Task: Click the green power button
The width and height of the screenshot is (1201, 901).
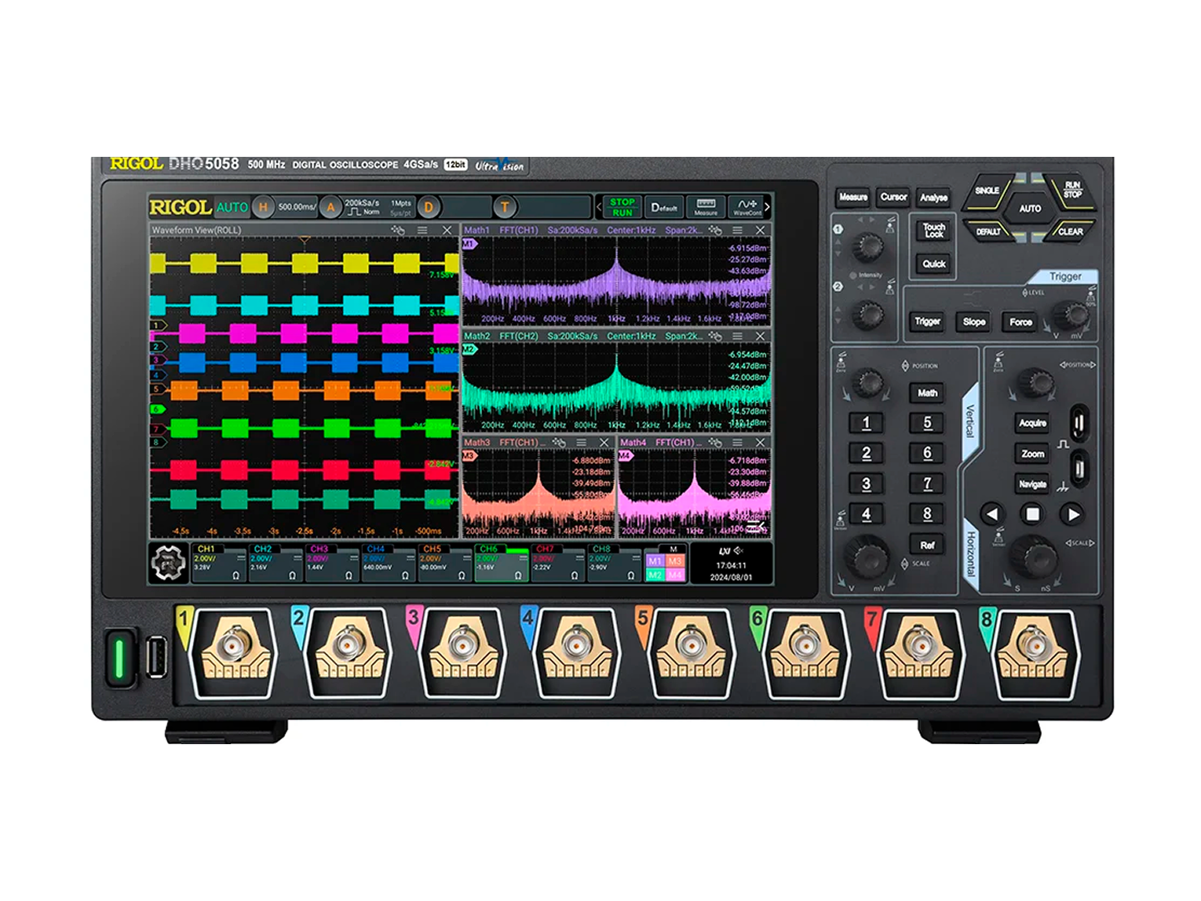Action: coord(118,657)
